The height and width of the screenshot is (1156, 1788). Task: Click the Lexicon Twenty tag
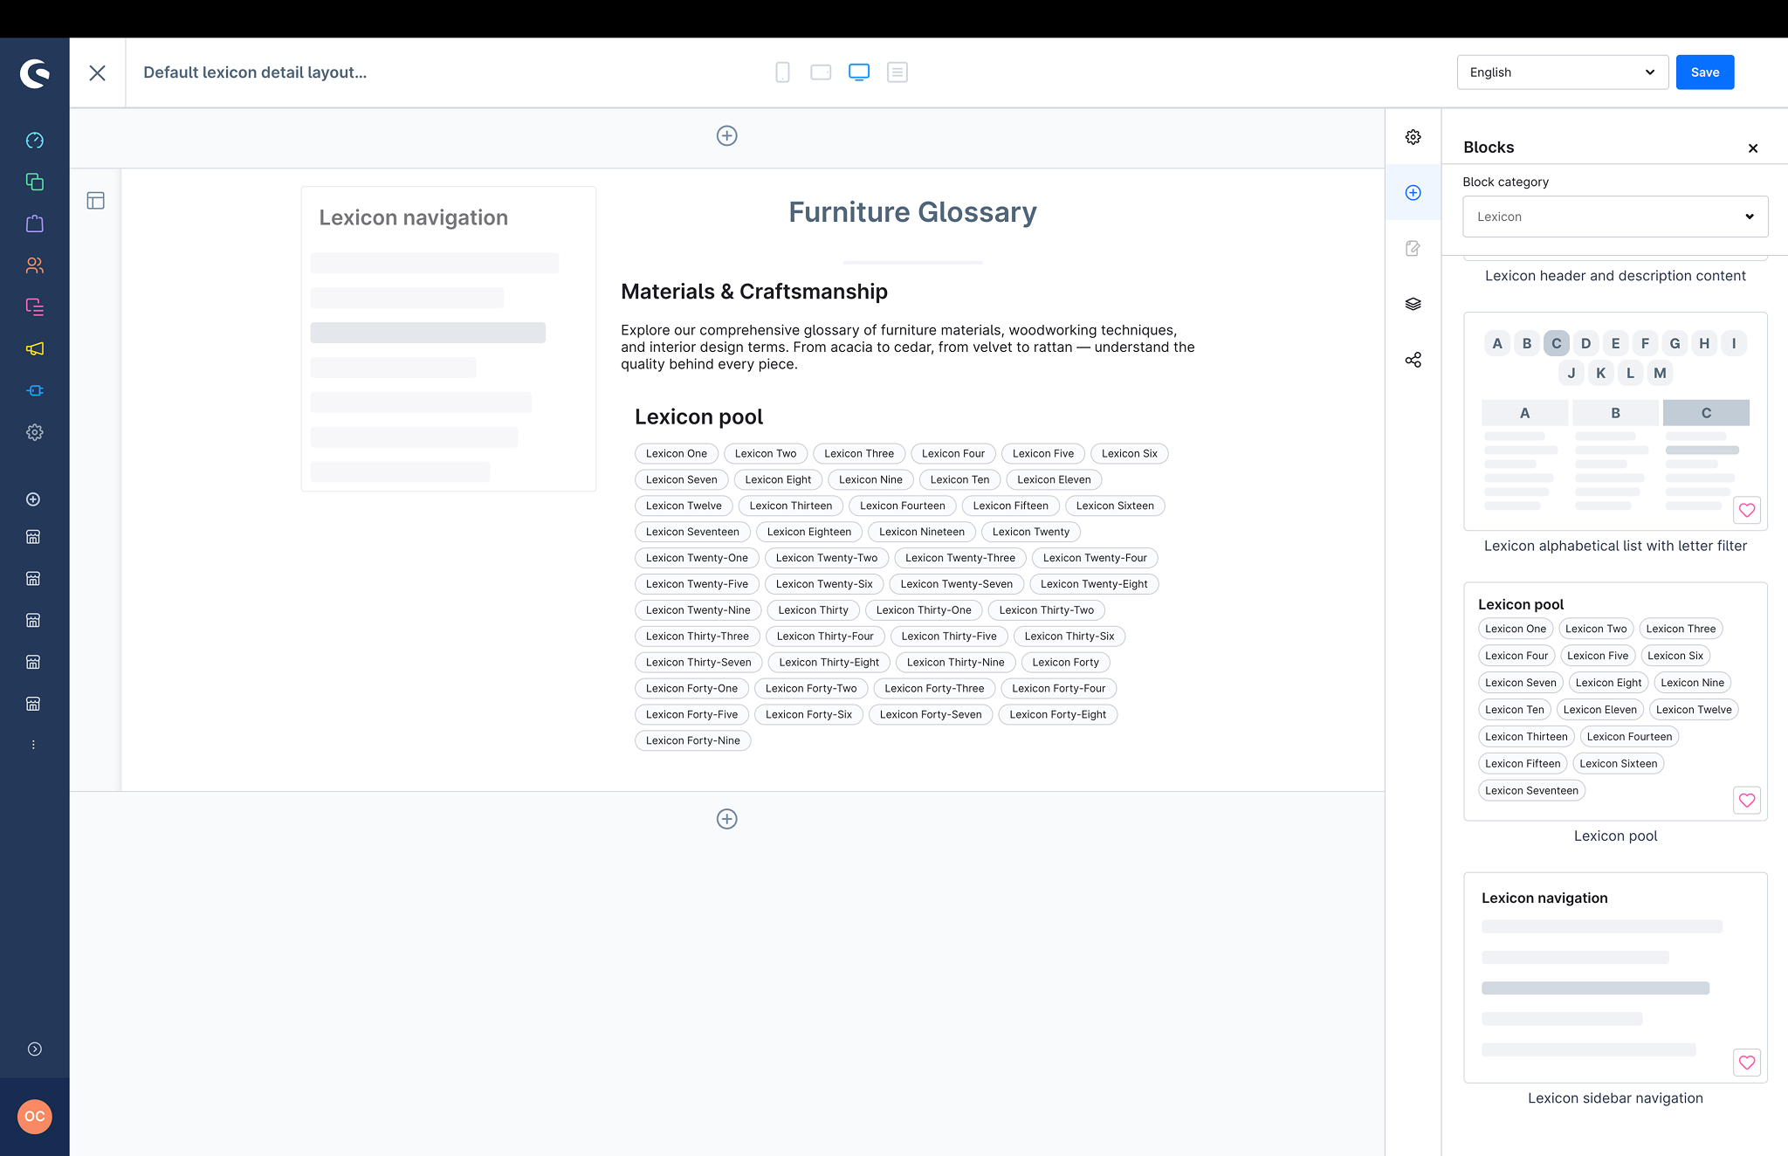click(1030, 532)
